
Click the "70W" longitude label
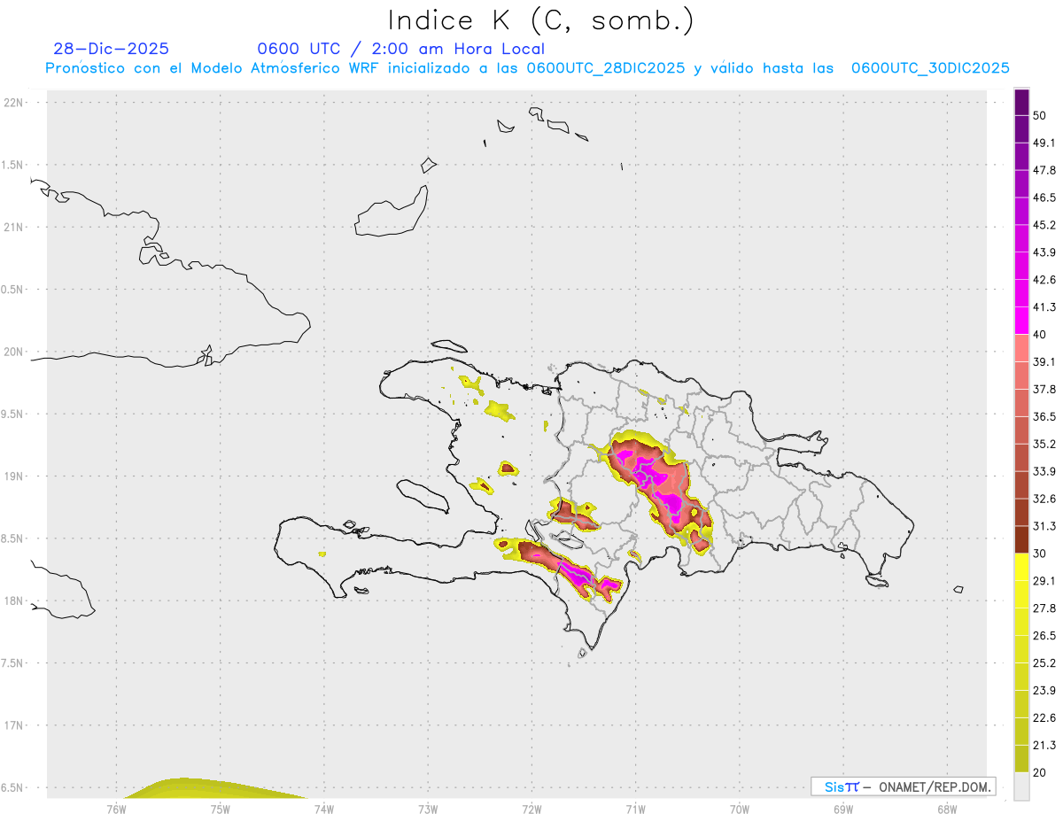coord(740,809)
